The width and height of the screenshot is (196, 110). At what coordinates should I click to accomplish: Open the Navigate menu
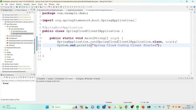[27, 4]
